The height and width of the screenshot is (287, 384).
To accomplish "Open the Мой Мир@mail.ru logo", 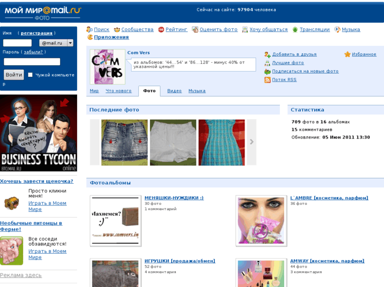I will click(x=43, y=13).
